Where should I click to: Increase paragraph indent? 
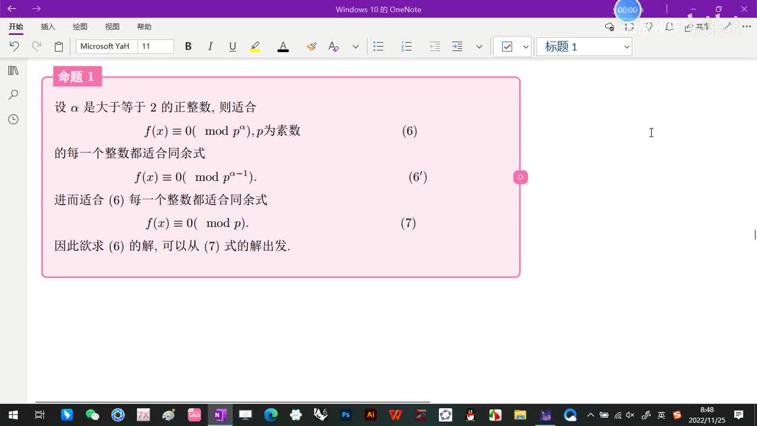pyautogui.click(x=457, y=46)
